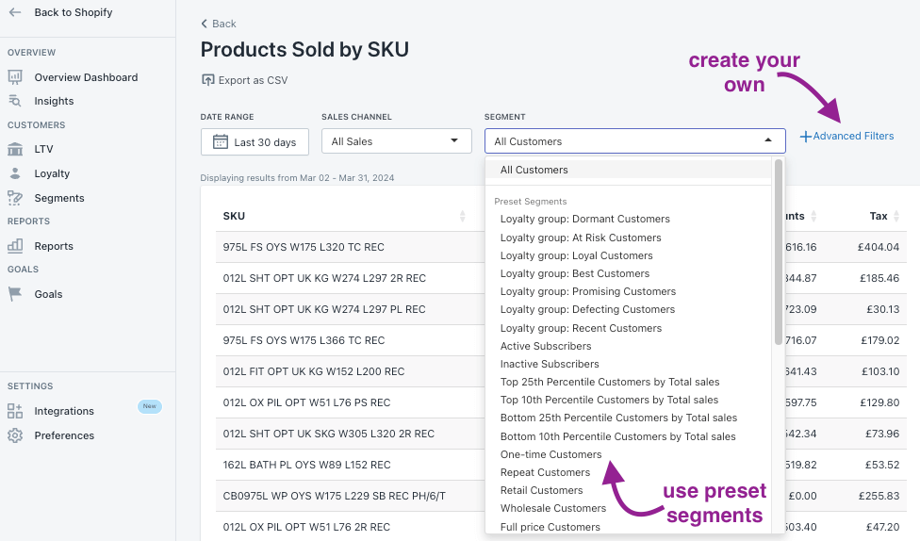
Task: Open the Last 30 days date picker
Action: [x=255, y=142]
